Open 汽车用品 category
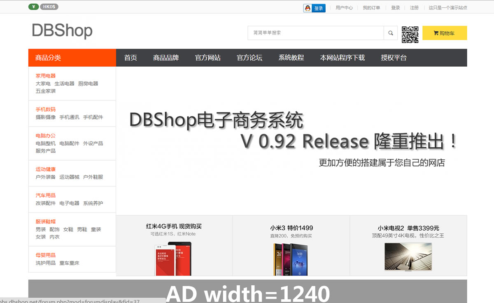Screen dimensions: 494x303 click(46, 196)
